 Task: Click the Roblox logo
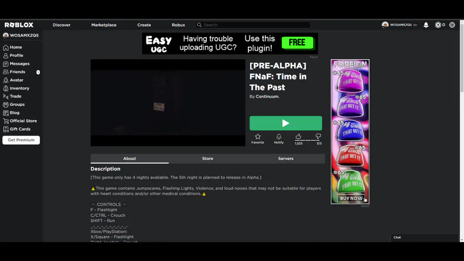(x=19, y=25)
